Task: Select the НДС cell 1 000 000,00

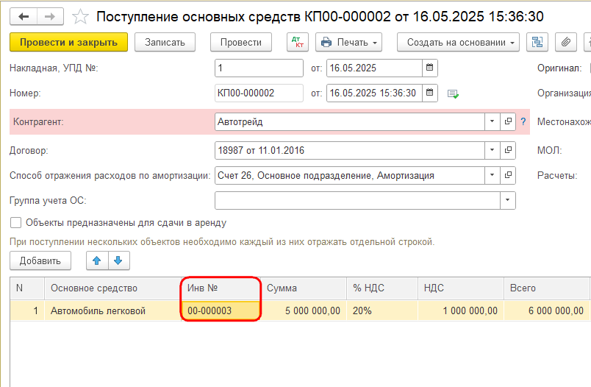Action: 461,310
